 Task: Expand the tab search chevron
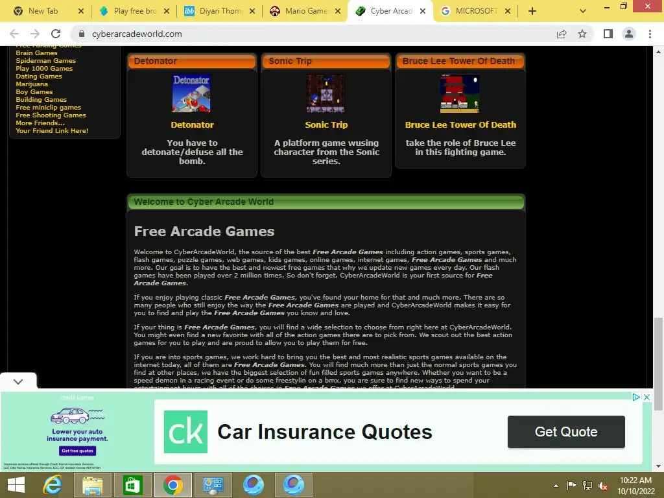(583, 11)
